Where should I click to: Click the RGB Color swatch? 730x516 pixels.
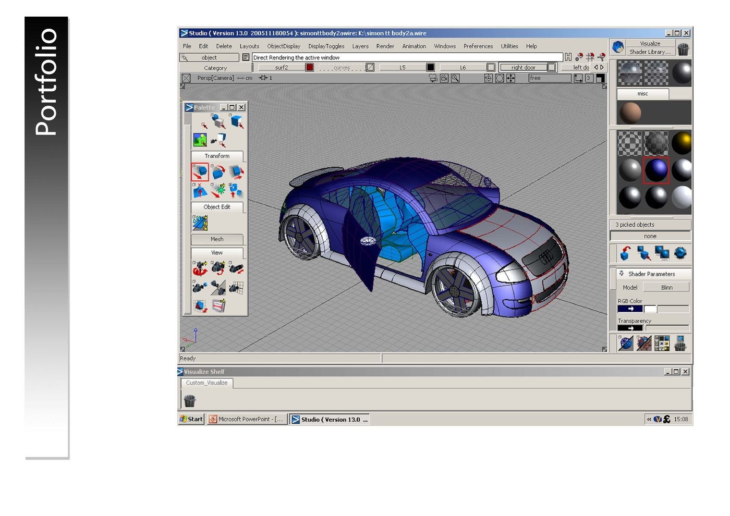pos(630,309)
